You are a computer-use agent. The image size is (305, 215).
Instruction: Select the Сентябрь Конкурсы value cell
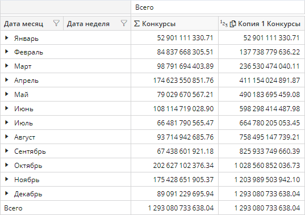[x=174, y=151]
